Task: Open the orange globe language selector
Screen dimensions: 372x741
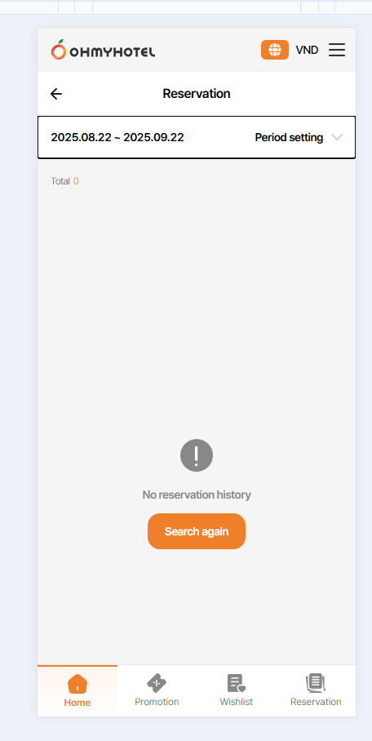Action: point(275,50)
